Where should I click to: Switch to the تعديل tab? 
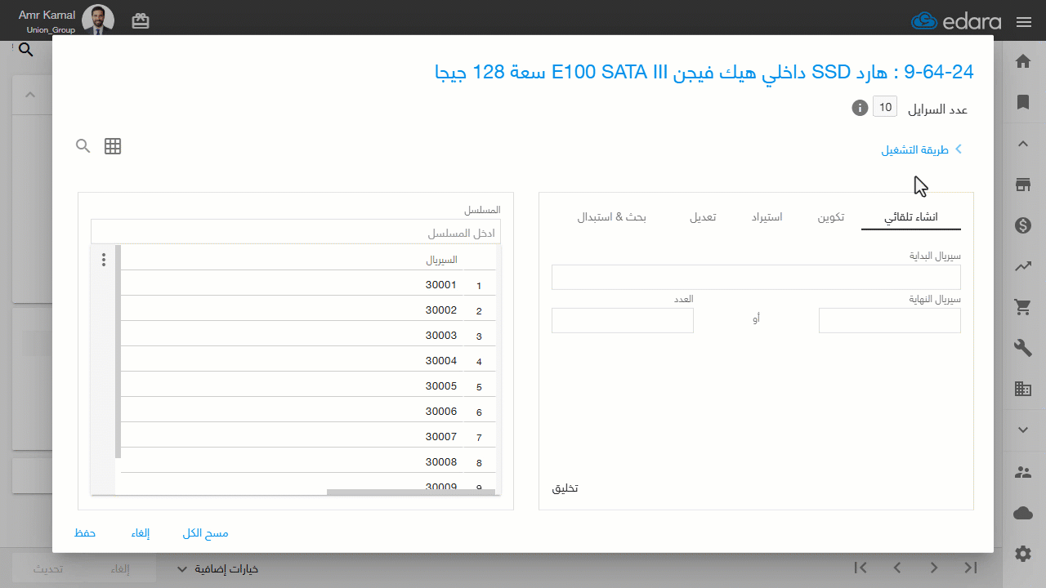click(703, 217)
